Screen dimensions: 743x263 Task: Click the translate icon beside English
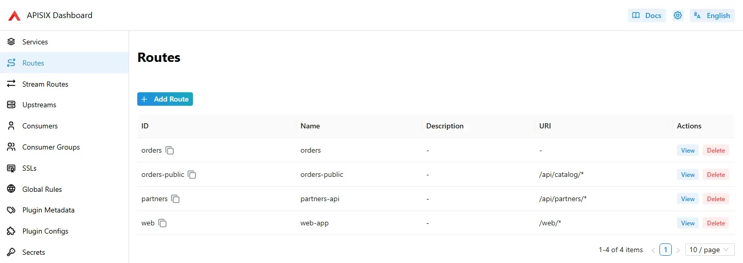click(698, 15)
